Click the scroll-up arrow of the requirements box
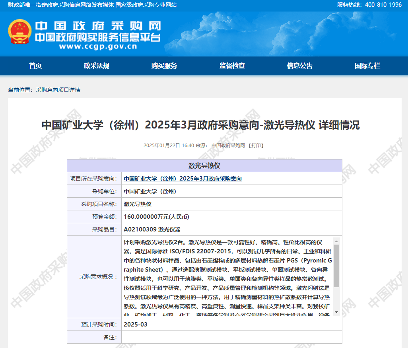Viewport: 408px width, 348px height. 336,241
